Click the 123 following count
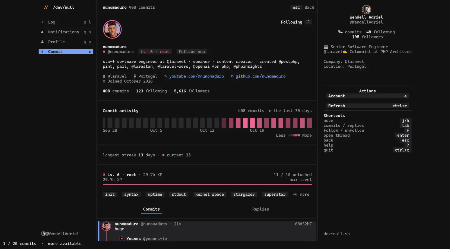Screen dimensions: 450x249 151,91
